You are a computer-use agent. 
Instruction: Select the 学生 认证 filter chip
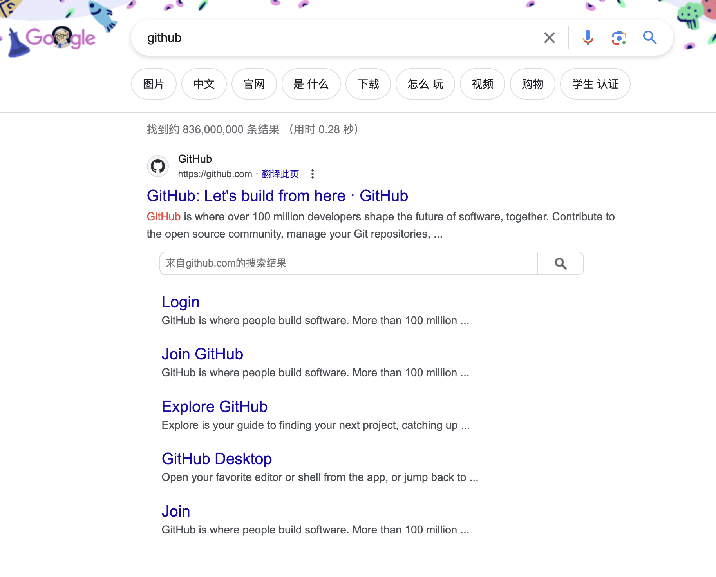[595, 84]
